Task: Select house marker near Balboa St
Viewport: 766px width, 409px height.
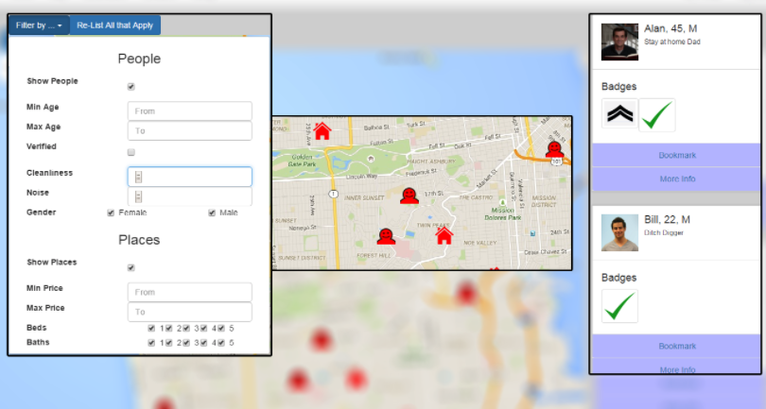Action: click(322, 130)
